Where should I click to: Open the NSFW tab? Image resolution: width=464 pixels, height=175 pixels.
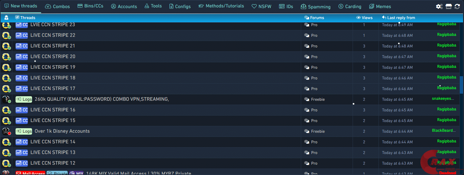click(x=262, y=6)
